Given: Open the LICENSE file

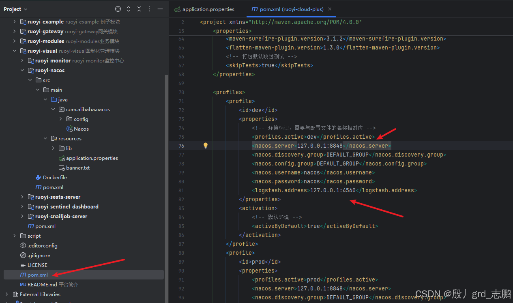Looking at the screenshot, I should pos(37,265).
